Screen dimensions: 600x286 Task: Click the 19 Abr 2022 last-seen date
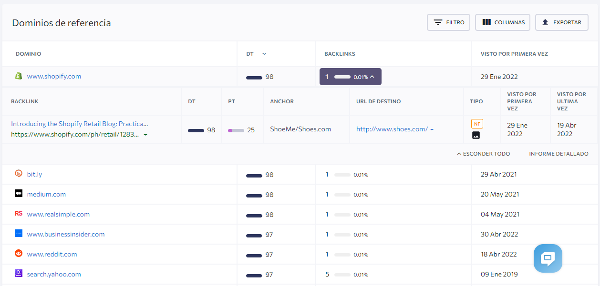point(567,129)
